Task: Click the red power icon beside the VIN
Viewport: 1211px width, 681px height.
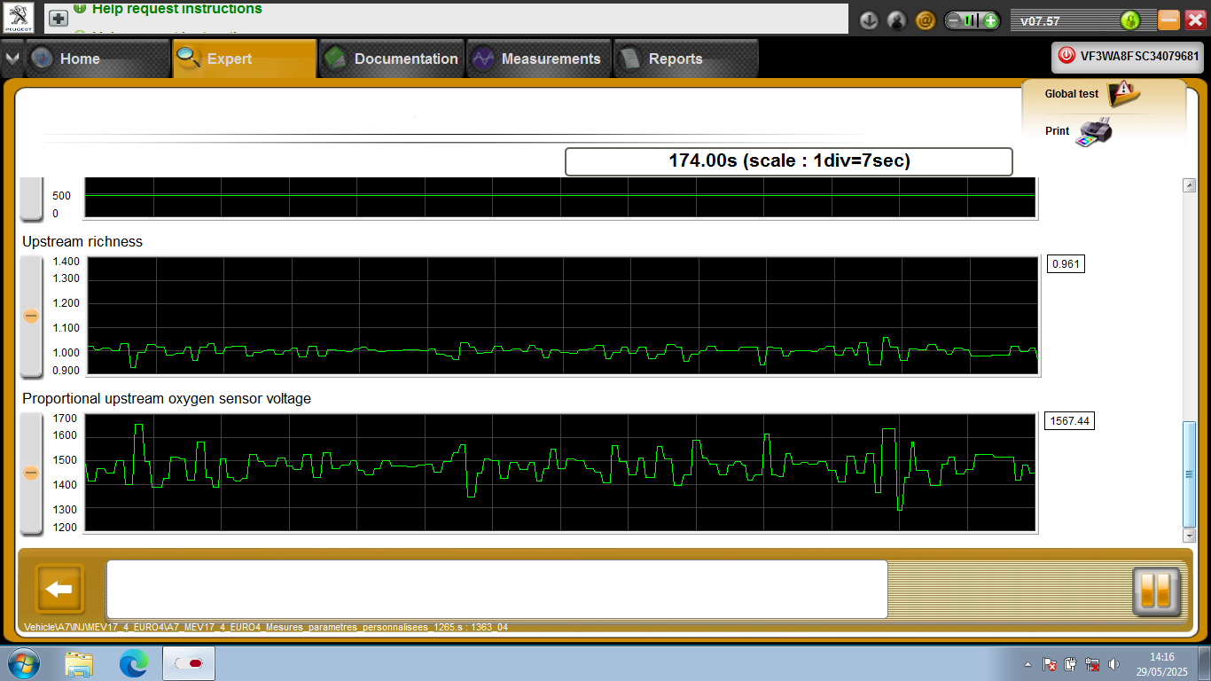Action: pyautogui.click(x=1066, y=56)
